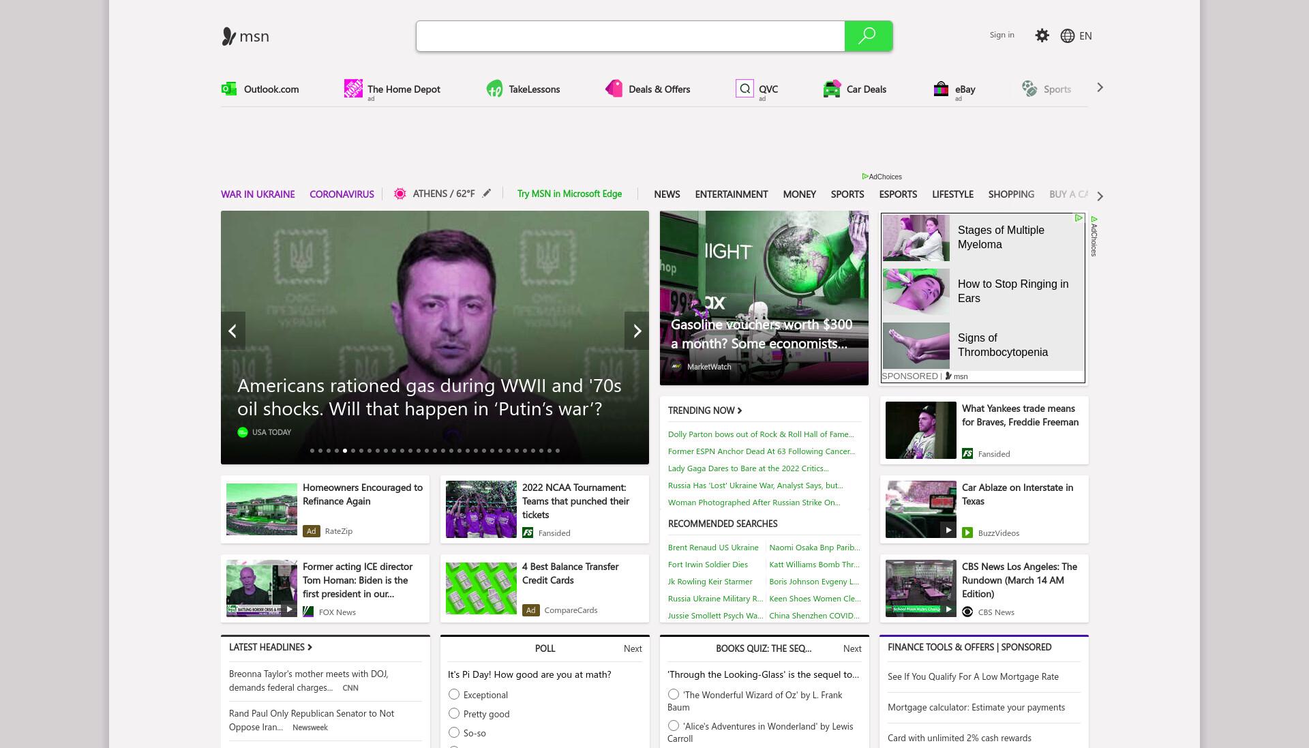
Task: Open the Dolly Parton trending story
Action: pyautogui.click(x=761, y=434)
